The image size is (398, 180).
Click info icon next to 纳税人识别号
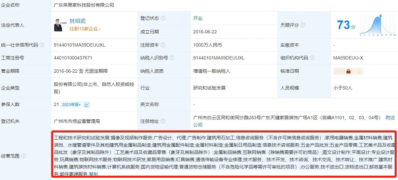pyautogui.click(x=172, y=58)
